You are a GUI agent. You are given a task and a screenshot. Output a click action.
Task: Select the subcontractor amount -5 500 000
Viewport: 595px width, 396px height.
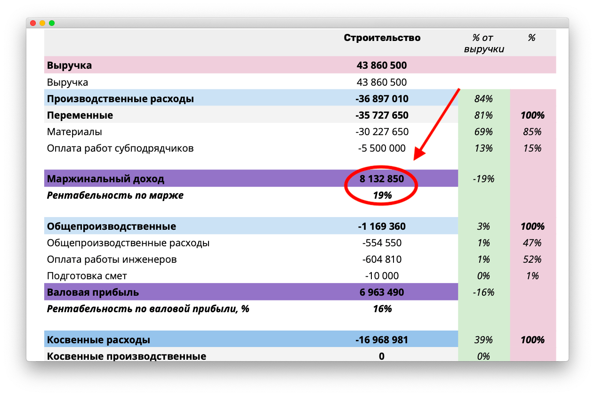pyautogui.click(x=382, y=148)
